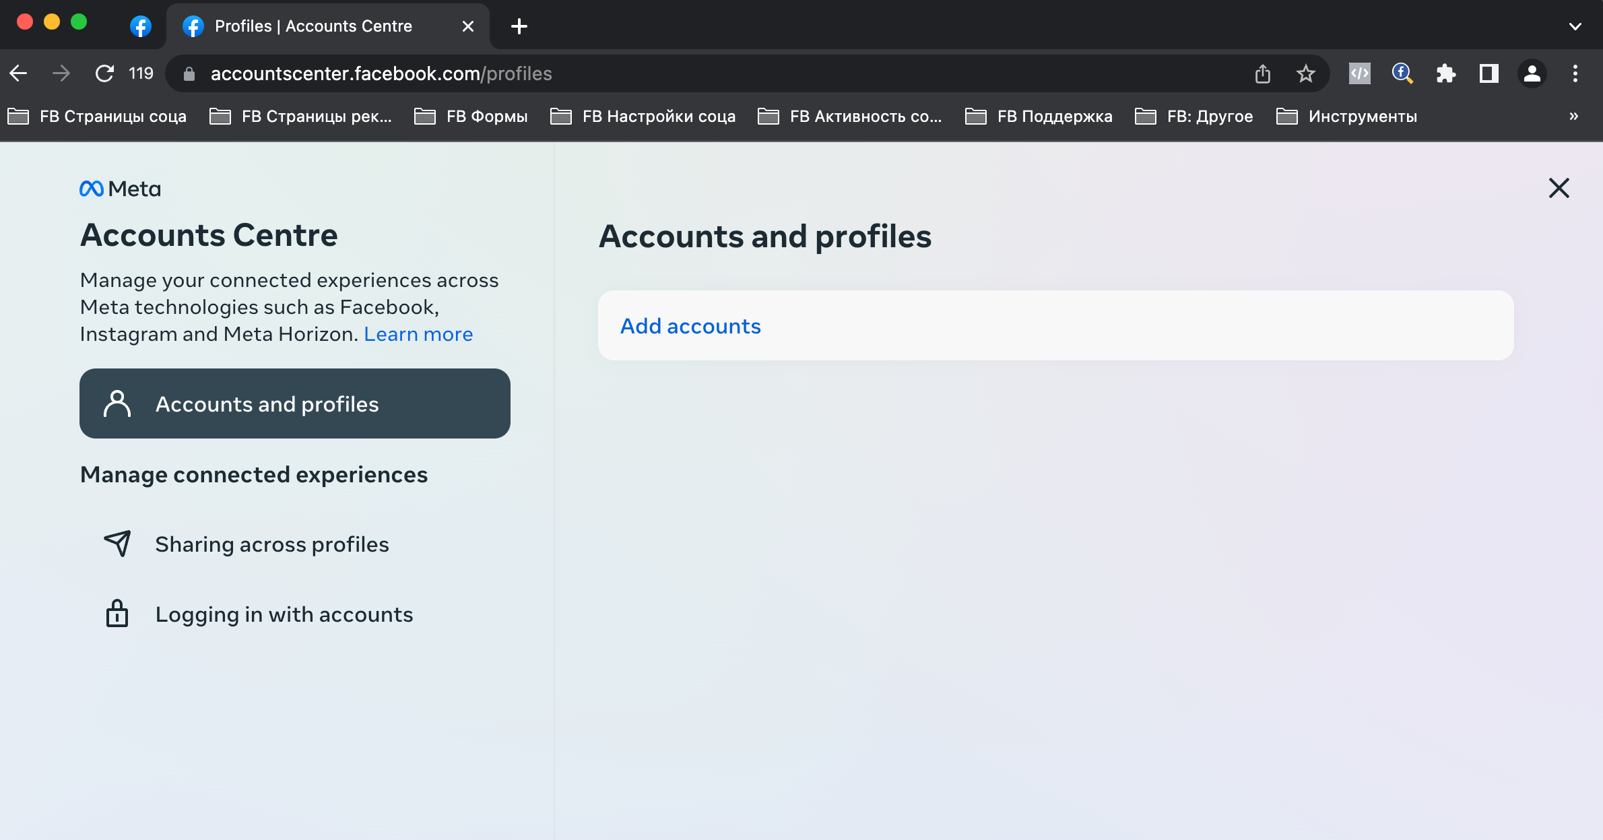Click the Accounts Centre heading
The width and height of the screenshot is (1603, 840).
point(209,235)
